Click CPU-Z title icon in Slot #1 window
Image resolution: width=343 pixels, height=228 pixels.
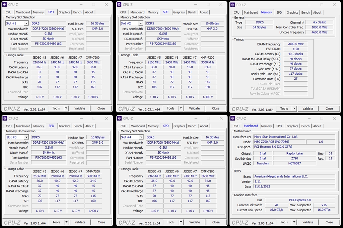pos(5,4)
